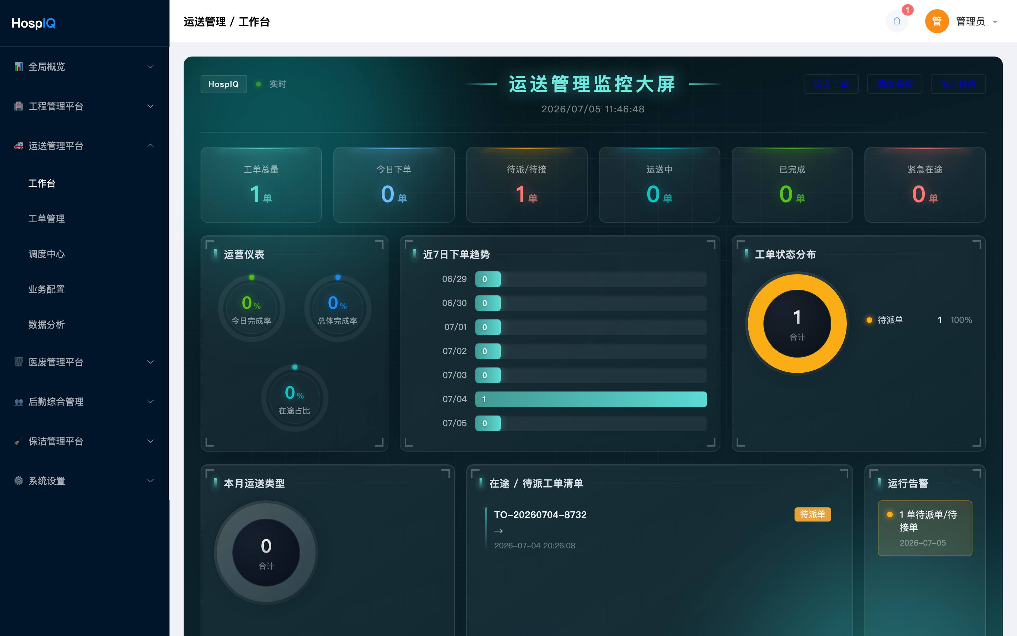This screenshot has height=636, width=1017.
Task: Click the 100% legend value
Action: pos(961,320)
